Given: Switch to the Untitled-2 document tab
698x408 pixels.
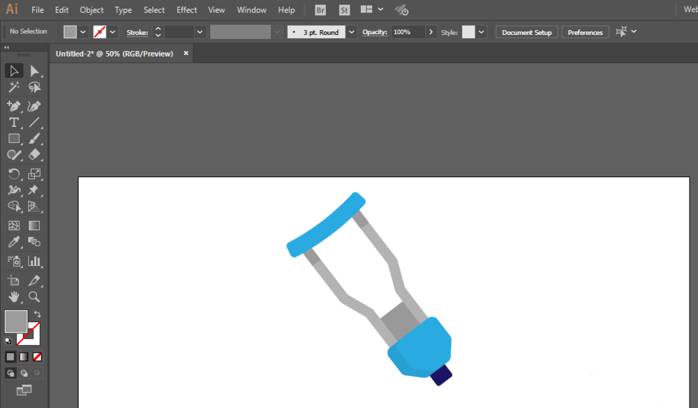Looking at the screenshot, I should click(114, 54).
